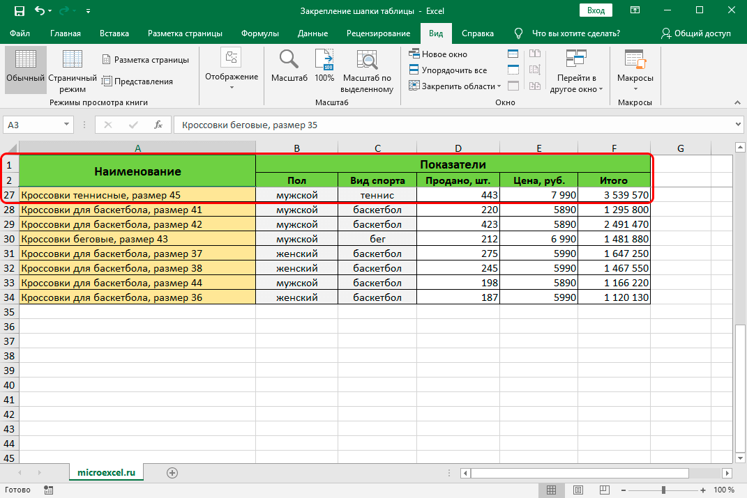Open Customize Quick Access Toolbar dropdown
The height and width of the screenshot is (498, 747).
tap(88, 10)
